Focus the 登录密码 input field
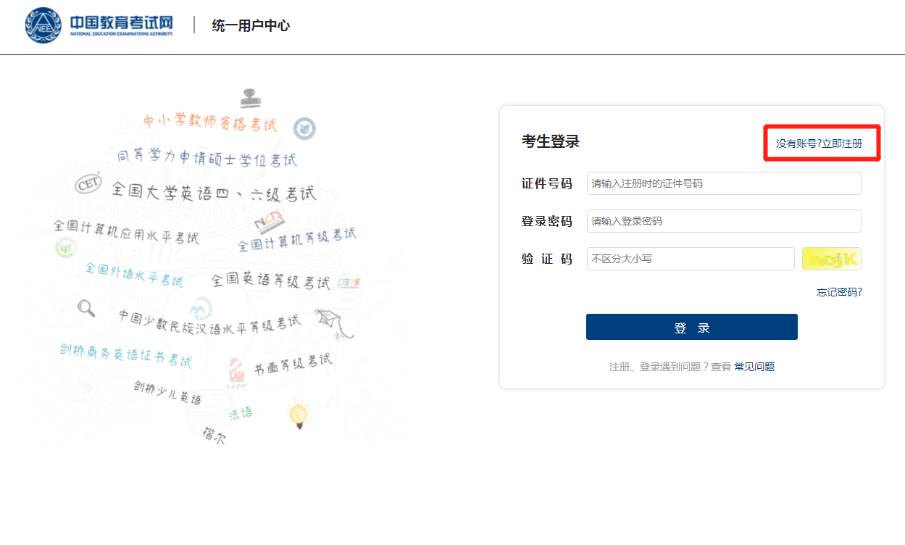Image resolution: width=905 pixels, height=545 pixels. click(x=723, y=221)
